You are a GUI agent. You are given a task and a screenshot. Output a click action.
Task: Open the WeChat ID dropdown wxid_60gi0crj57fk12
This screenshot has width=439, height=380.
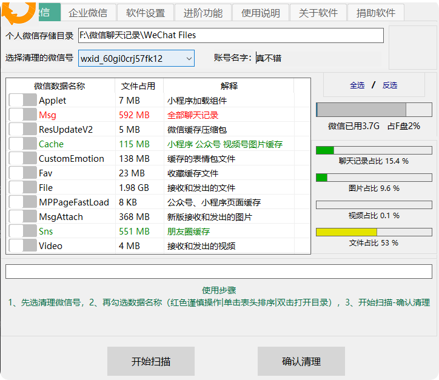[x=136, y=58]
